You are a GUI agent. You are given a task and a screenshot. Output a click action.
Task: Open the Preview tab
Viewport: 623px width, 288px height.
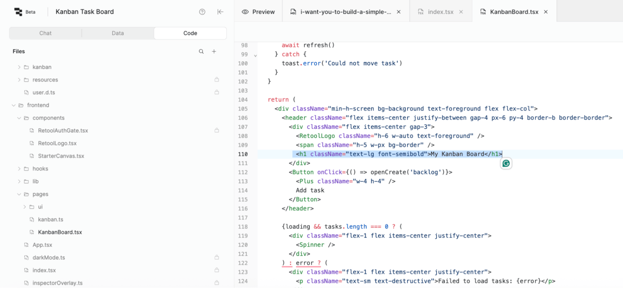pos(258,12)
